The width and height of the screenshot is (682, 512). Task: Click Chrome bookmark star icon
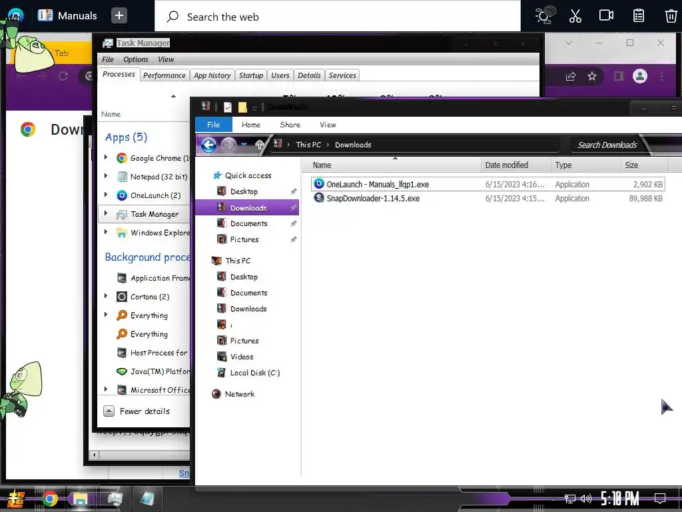592,77
